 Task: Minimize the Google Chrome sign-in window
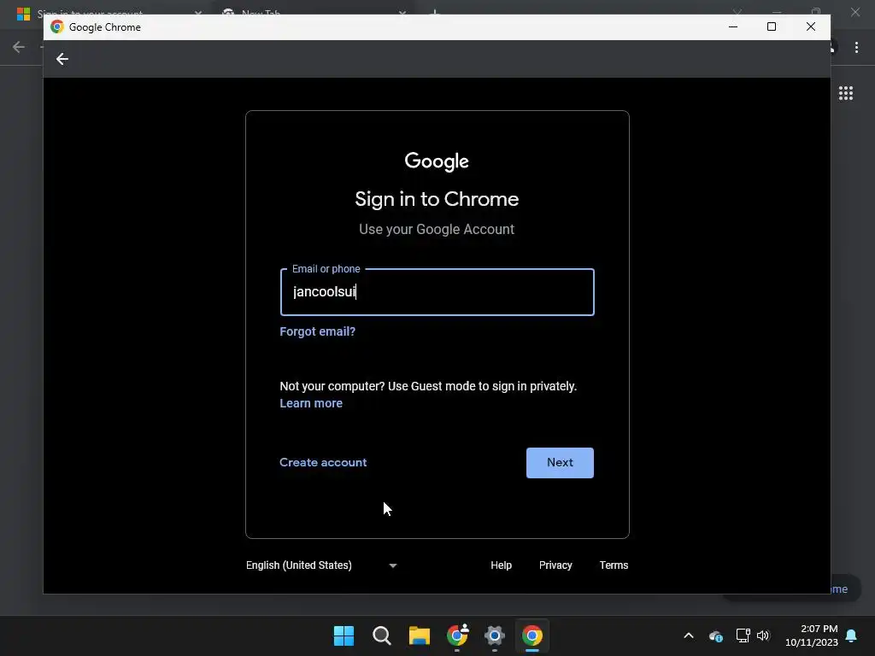coord(733,26)
